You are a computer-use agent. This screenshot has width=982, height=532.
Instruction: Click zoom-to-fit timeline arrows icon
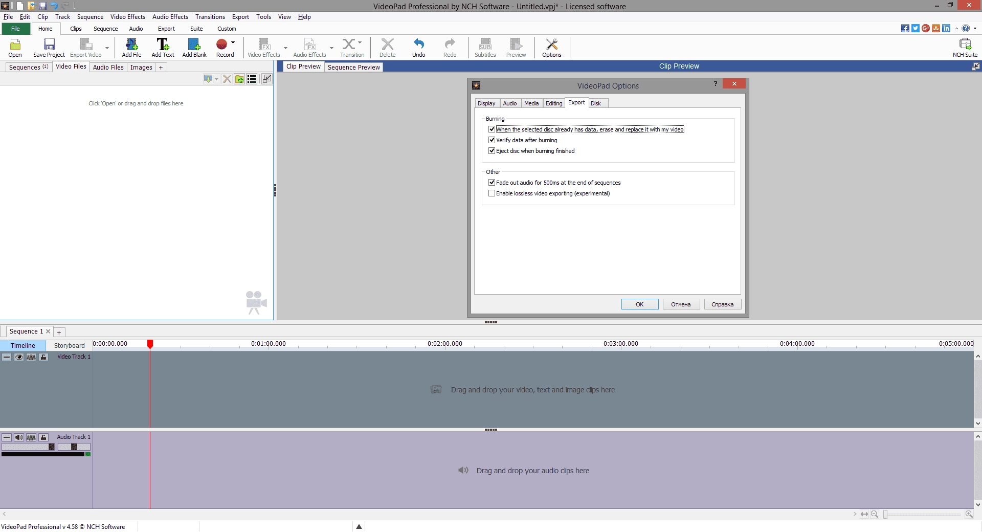click(864, 514)
